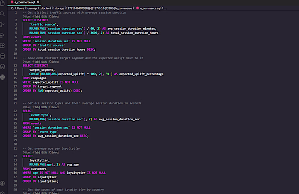The width and height of the screenshot is (299, 194).
Task: Open the Run and Debug view
Action: click(x=3, y=35)
